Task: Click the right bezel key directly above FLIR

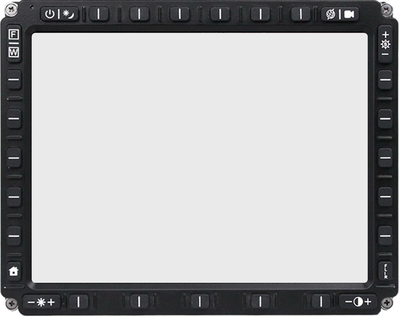Action: 385,235
